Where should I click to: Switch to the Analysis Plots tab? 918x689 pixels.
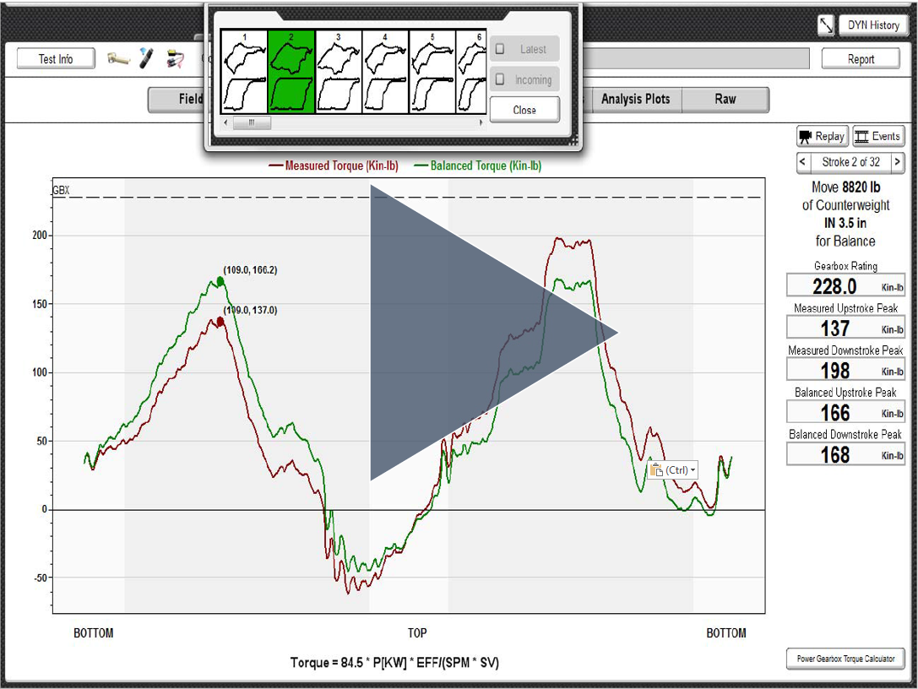(635, 100)
